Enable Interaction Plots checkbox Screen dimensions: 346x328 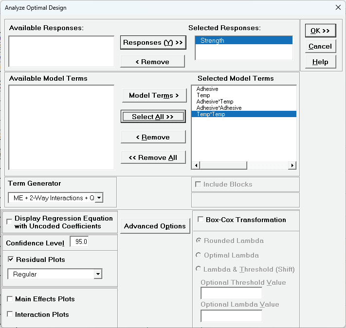10,314
